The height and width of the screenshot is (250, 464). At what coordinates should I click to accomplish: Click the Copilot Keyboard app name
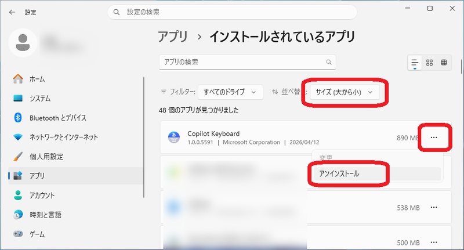tap(213, 134)
